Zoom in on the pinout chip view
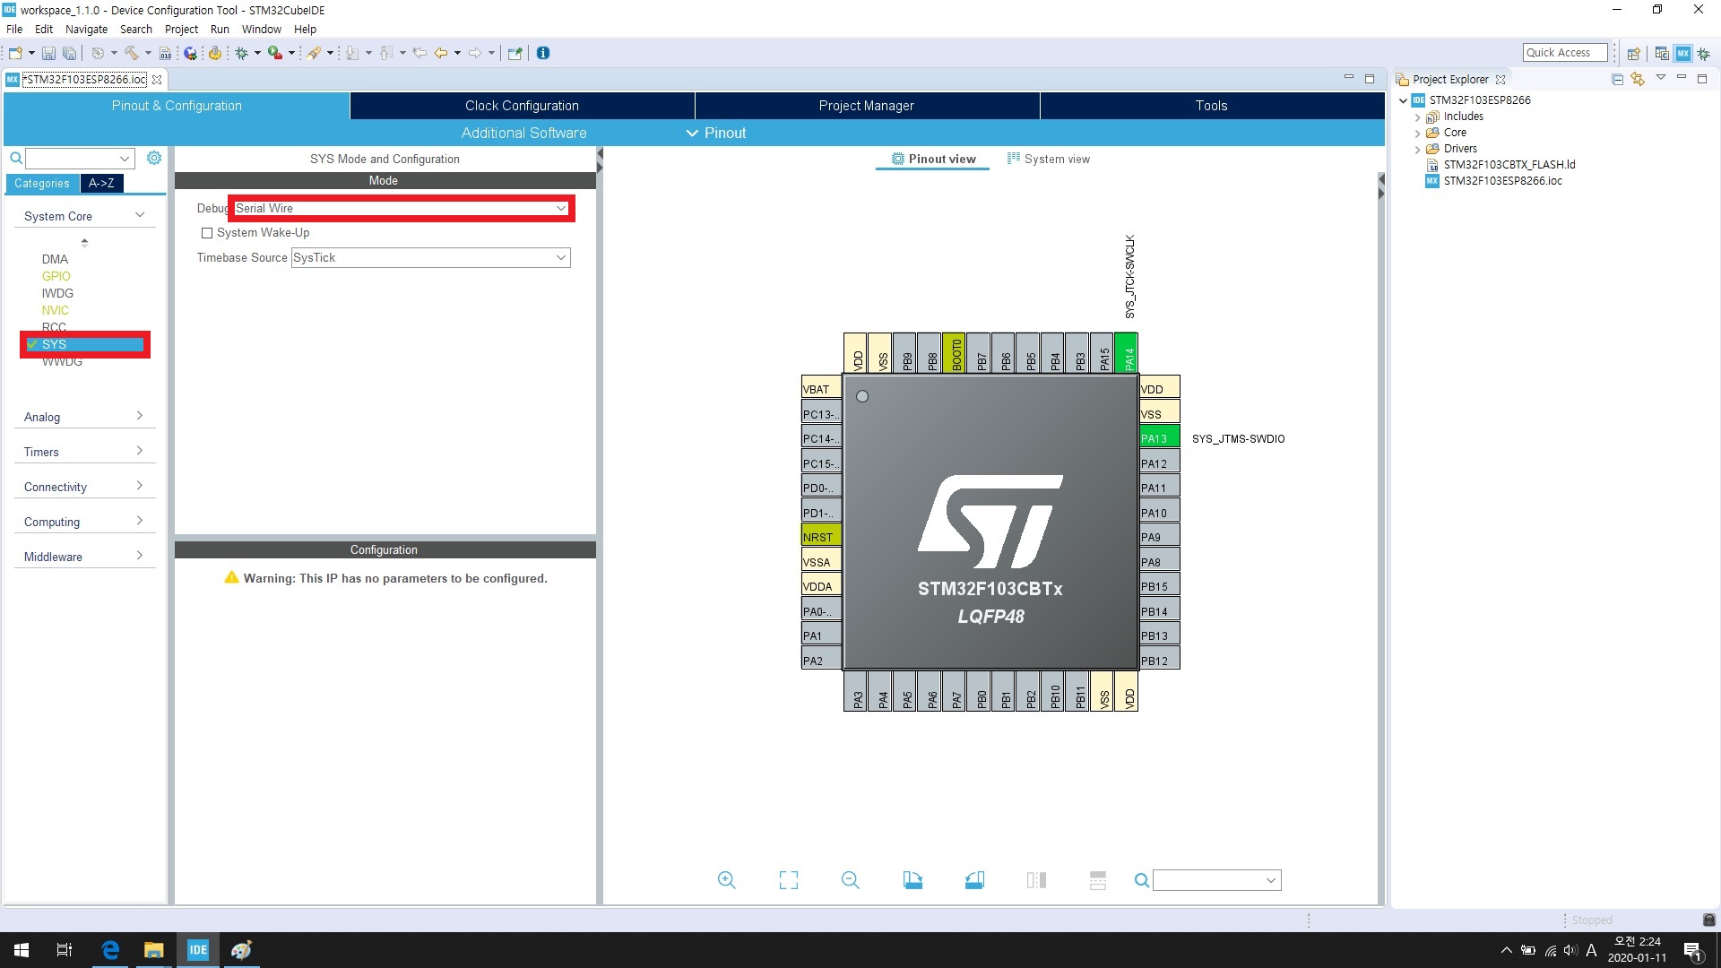Viewport: 1721px width, 968px height. (726, 880)
